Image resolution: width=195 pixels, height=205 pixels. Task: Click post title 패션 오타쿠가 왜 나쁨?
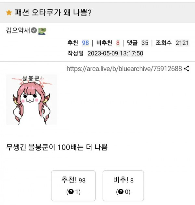click(x=53, y=13)
